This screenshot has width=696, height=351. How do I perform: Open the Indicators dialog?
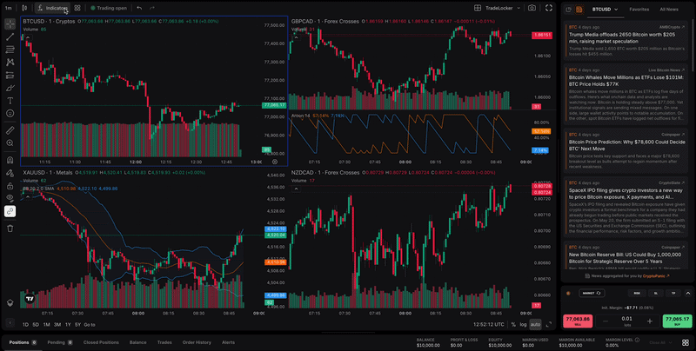[x=53, y=8]
